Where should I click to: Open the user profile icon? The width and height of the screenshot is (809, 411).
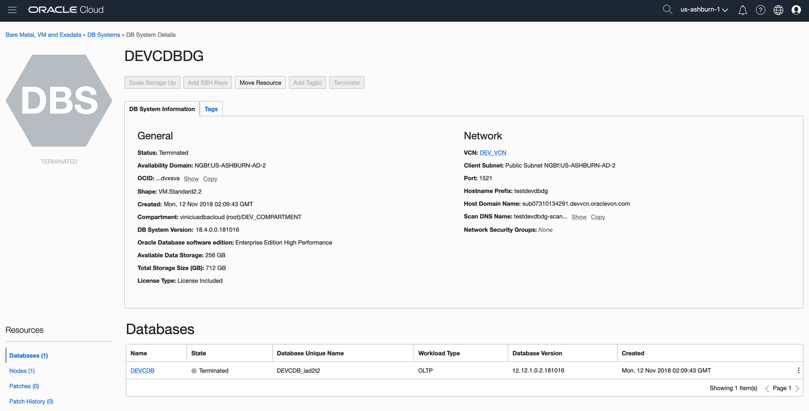point(796,10)
